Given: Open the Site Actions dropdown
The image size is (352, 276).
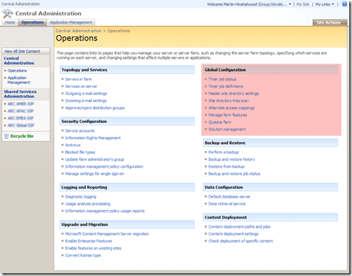Looking at the screenshot, I should 330,22.
